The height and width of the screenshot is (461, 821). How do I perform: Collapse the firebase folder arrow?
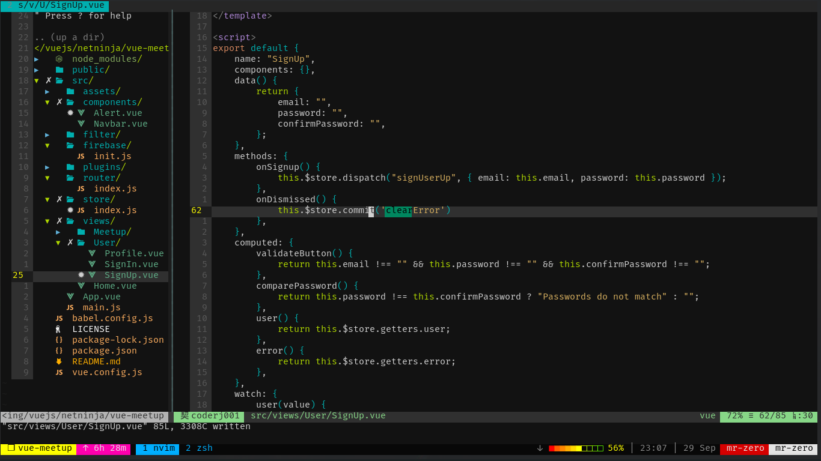click(47, 145)
